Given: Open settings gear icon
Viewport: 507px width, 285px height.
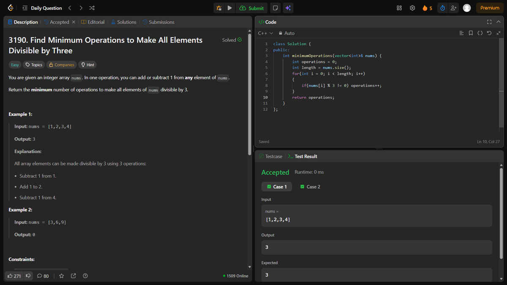Looking at the screenshot, I should pyautogui.click(x=413, y=8).
